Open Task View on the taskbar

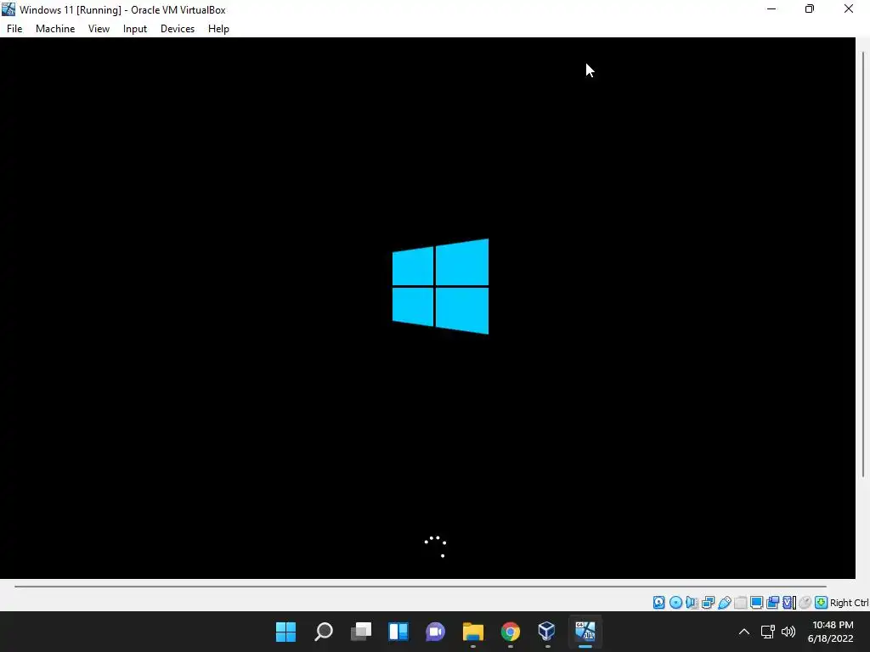(x=360, y=632)
